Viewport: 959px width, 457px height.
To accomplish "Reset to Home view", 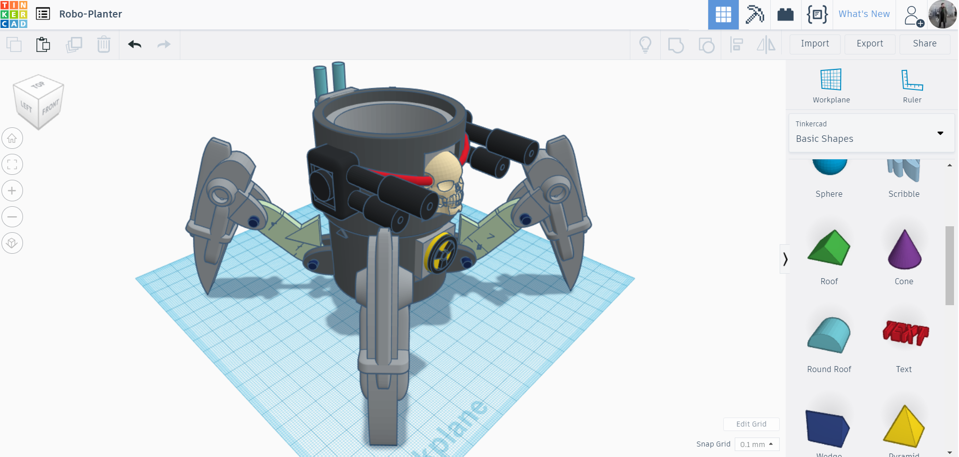I will click(x=12, y=138).
